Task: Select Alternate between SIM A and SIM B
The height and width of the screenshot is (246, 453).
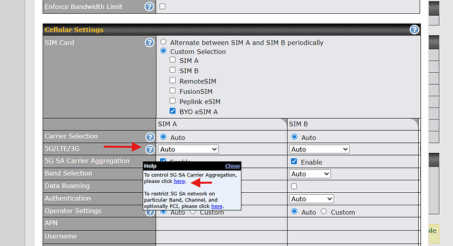Action: (x=163, y=42)
